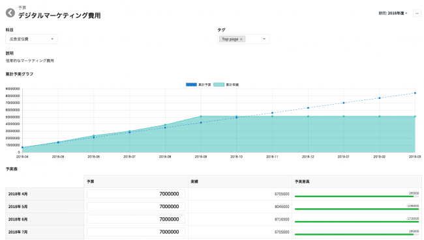
Task: Edit the 2018年 7月 budget field
Action: (x=136, y=232)
